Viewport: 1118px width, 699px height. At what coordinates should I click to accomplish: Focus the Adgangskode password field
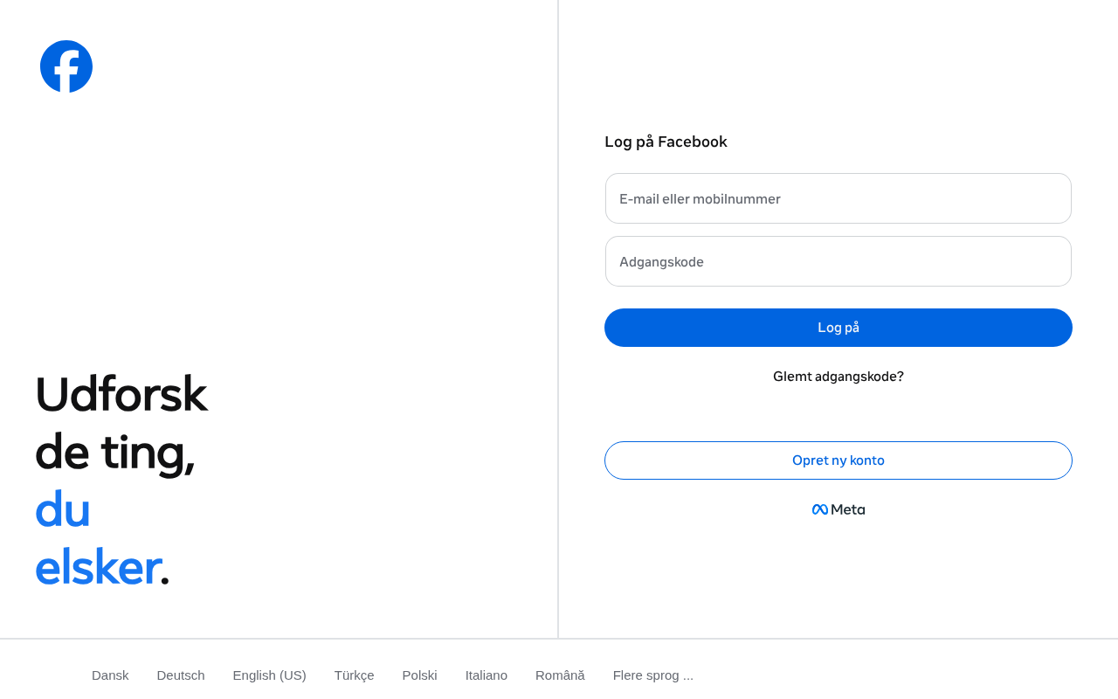(838, 261)
